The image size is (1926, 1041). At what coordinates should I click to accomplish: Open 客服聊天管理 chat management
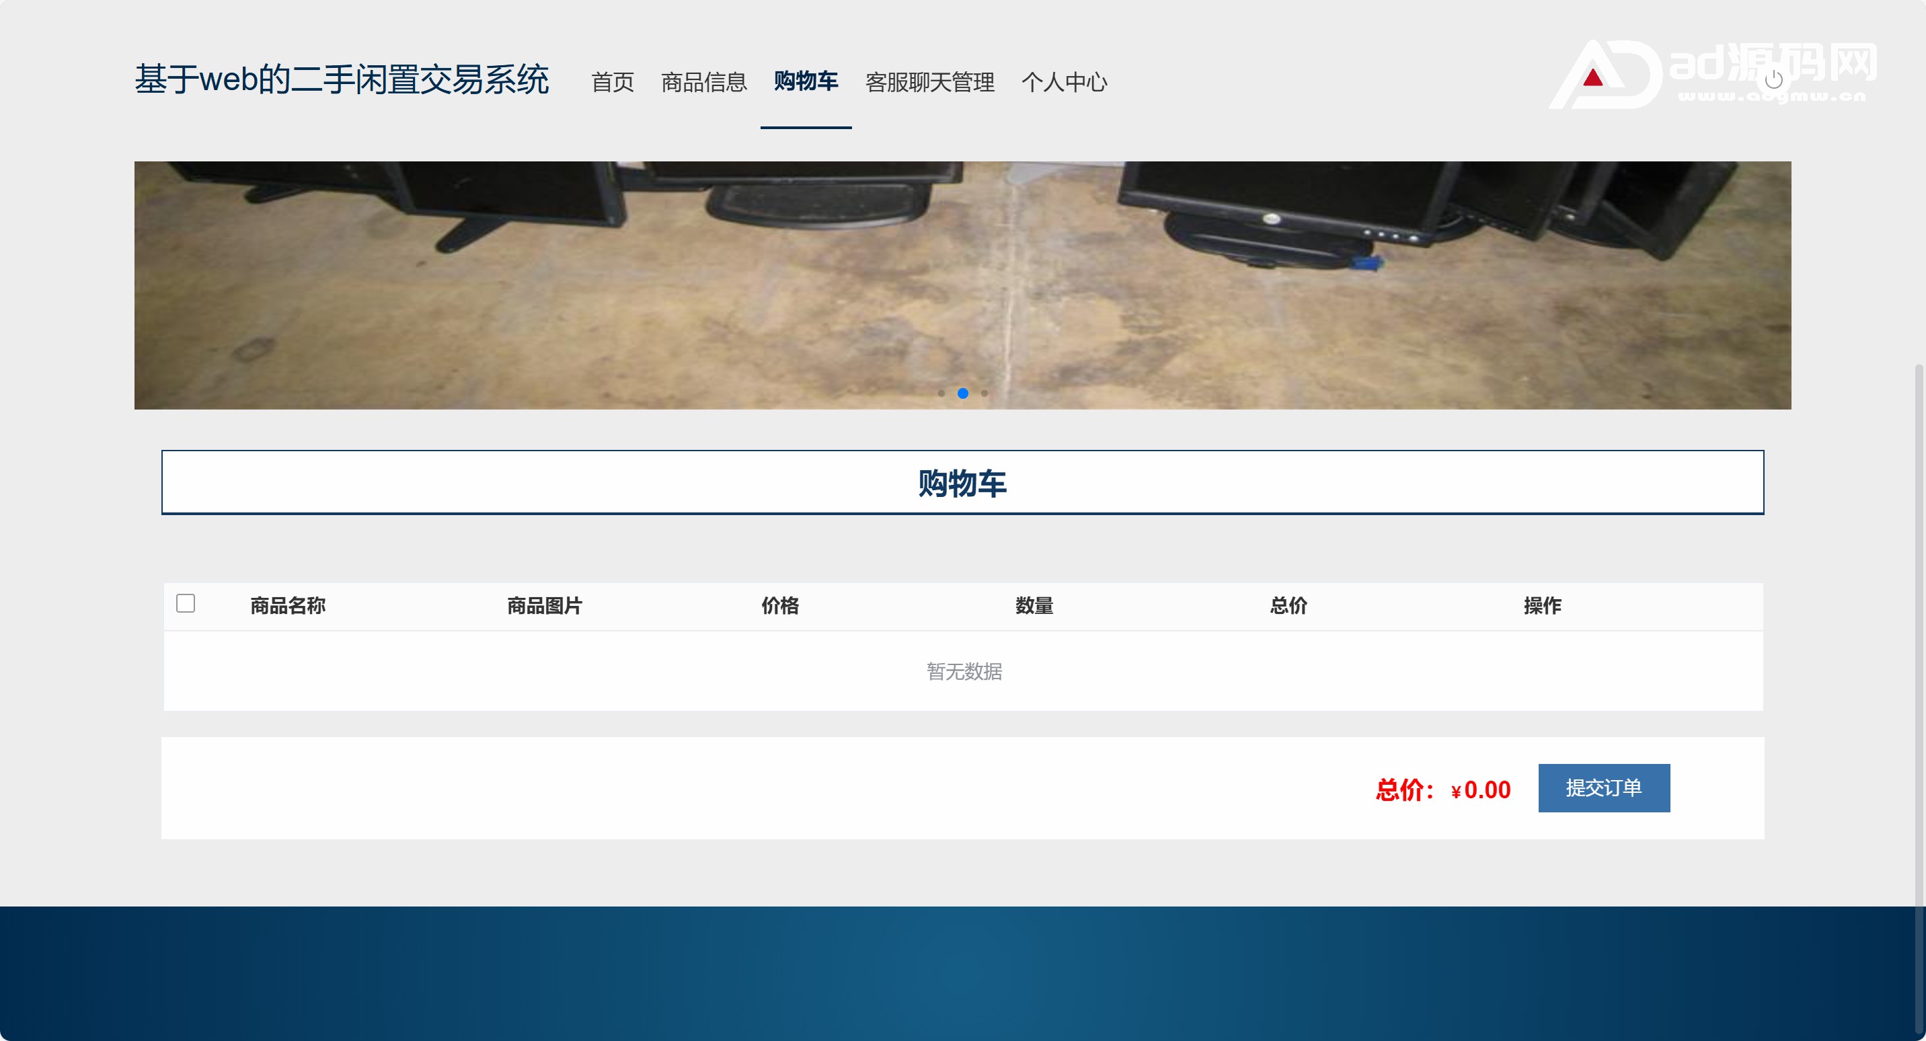coord(929,81)
